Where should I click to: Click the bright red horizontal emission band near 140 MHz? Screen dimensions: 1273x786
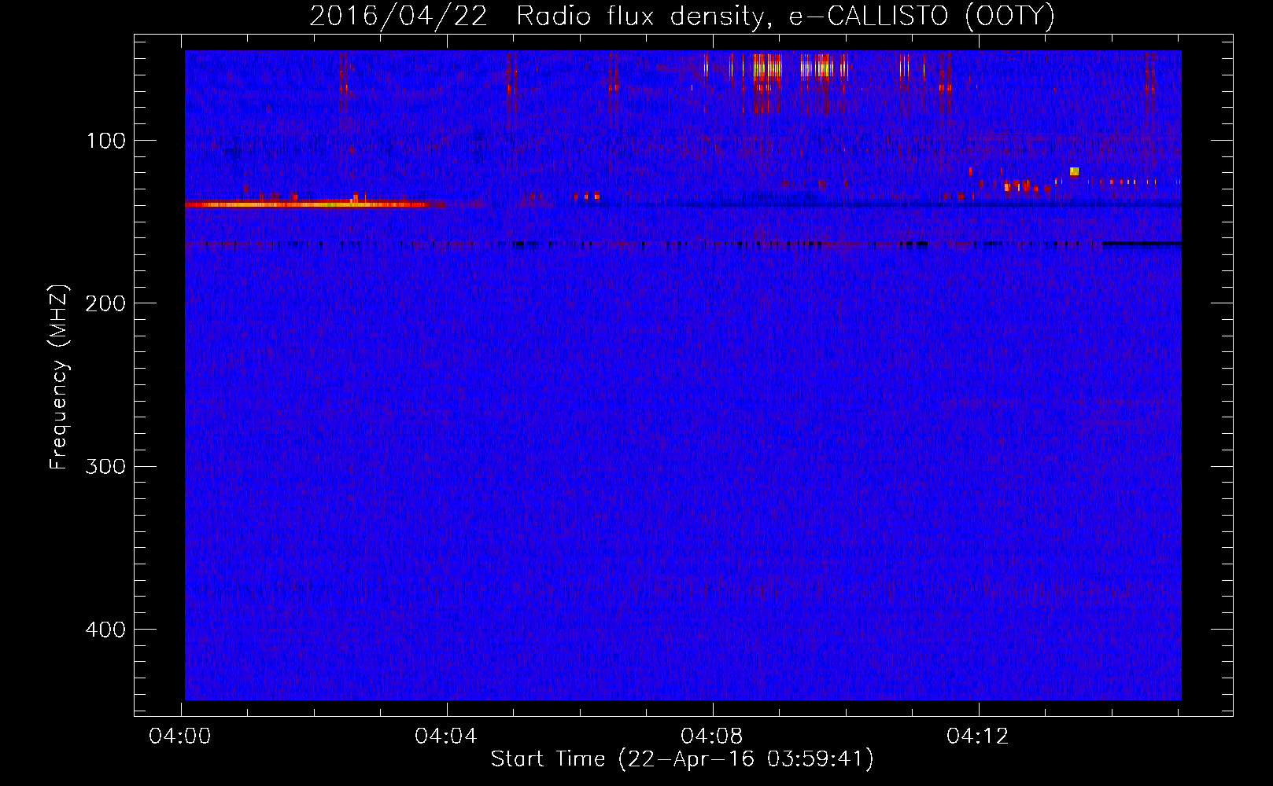pos(315,204)
